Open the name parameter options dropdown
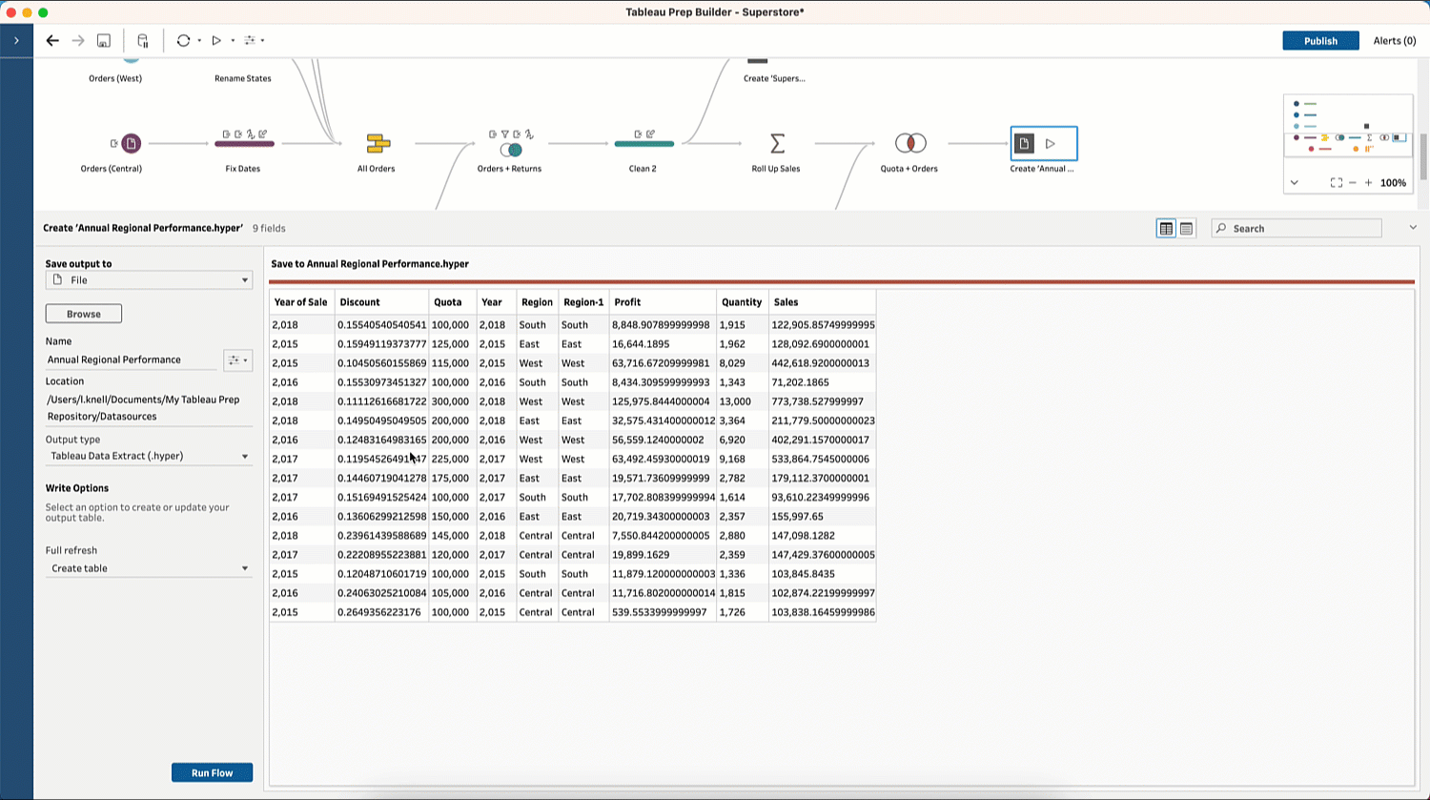This screenshot has height=800, width=1430. (x=237, y=360)
